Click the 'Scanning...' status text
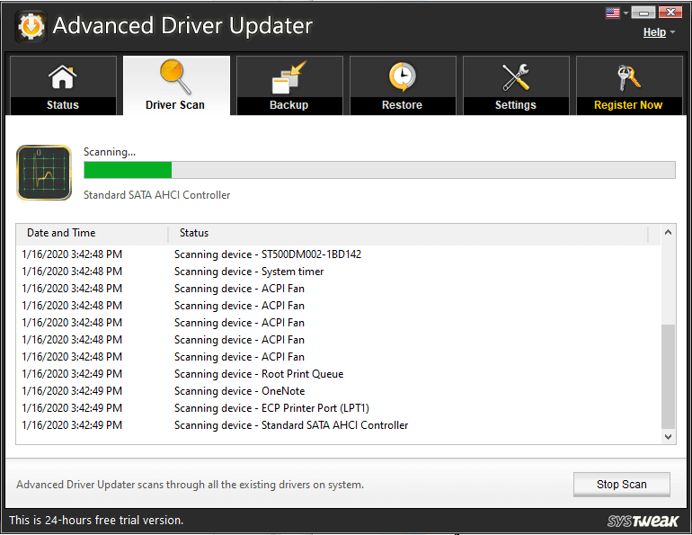Image resolution: width=692 pixels, height=535 pixels. point(110,152)
